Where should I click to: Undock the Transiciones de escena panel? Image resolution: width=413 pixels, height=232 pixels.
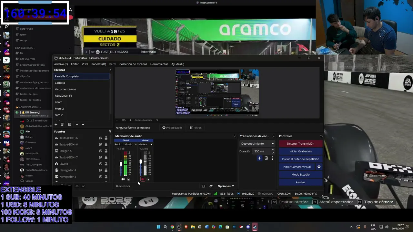pyautogui.click(x=274, y=136)
